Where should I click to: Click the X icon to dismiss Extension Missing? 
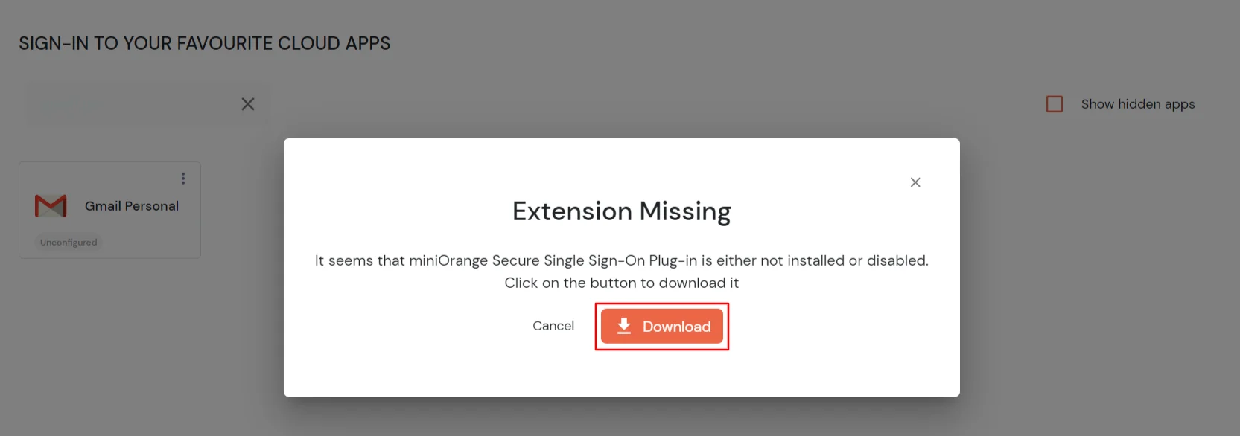[915, 182]
